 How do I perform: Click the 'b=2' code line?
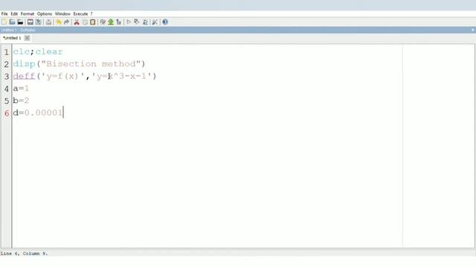click(21, 101)
